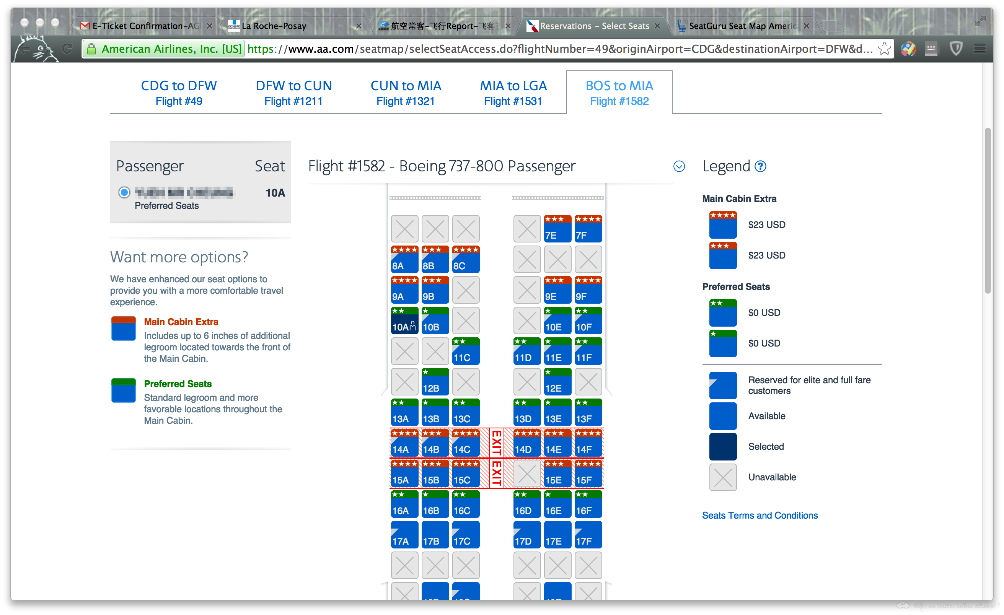Select seat 11C
This screenshot has height=615, width=1004.
click(465, 351)
